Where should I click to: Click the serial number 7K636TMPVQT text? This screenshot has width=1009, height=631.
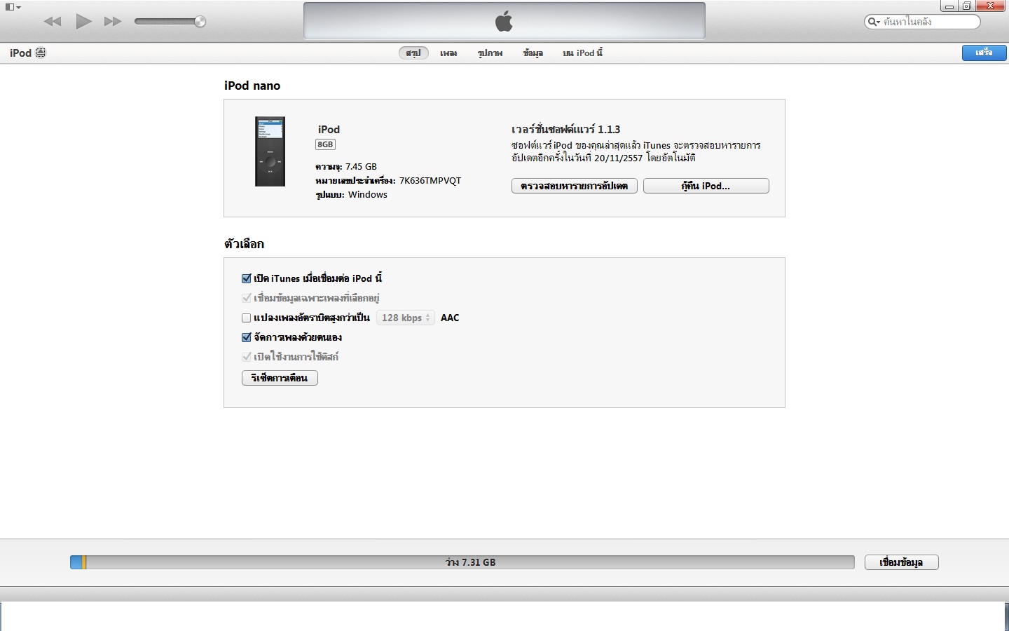pos(430,180)
